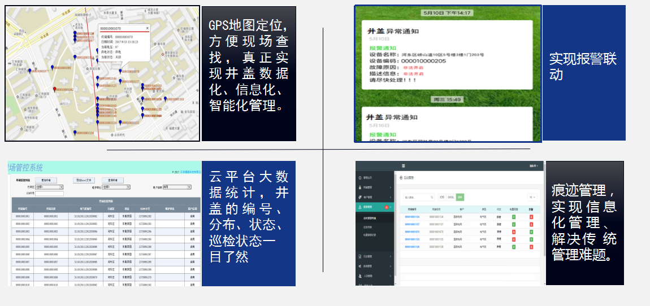
Task: Collapse the highlighted alarm management sidebar menu
Action: [375, 207]
